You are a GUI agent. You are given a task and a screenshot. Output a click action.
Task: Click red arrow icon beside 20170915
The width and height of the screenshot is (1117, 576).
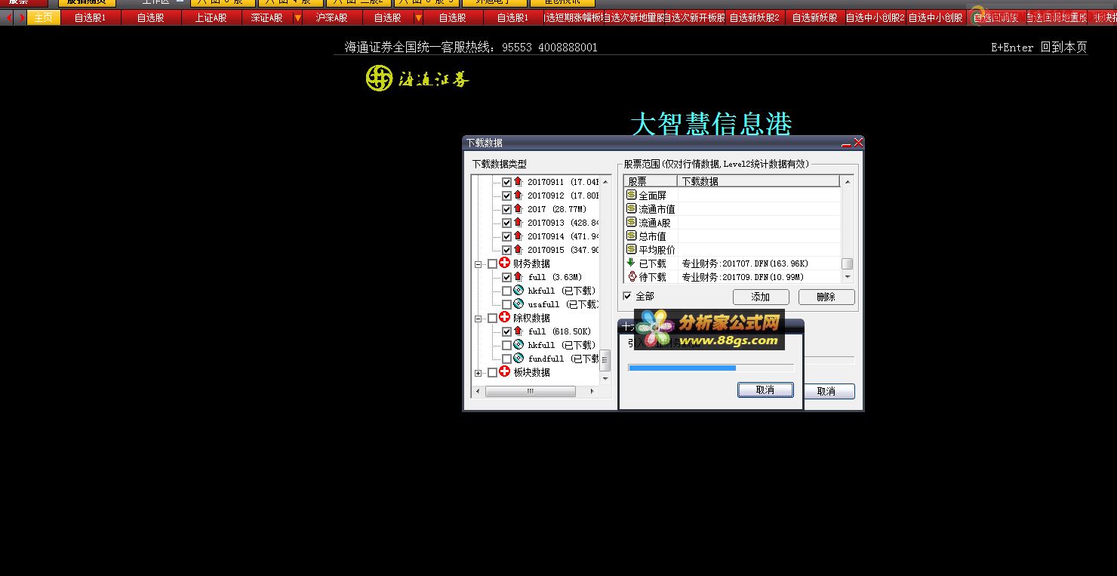pos(518,250)
